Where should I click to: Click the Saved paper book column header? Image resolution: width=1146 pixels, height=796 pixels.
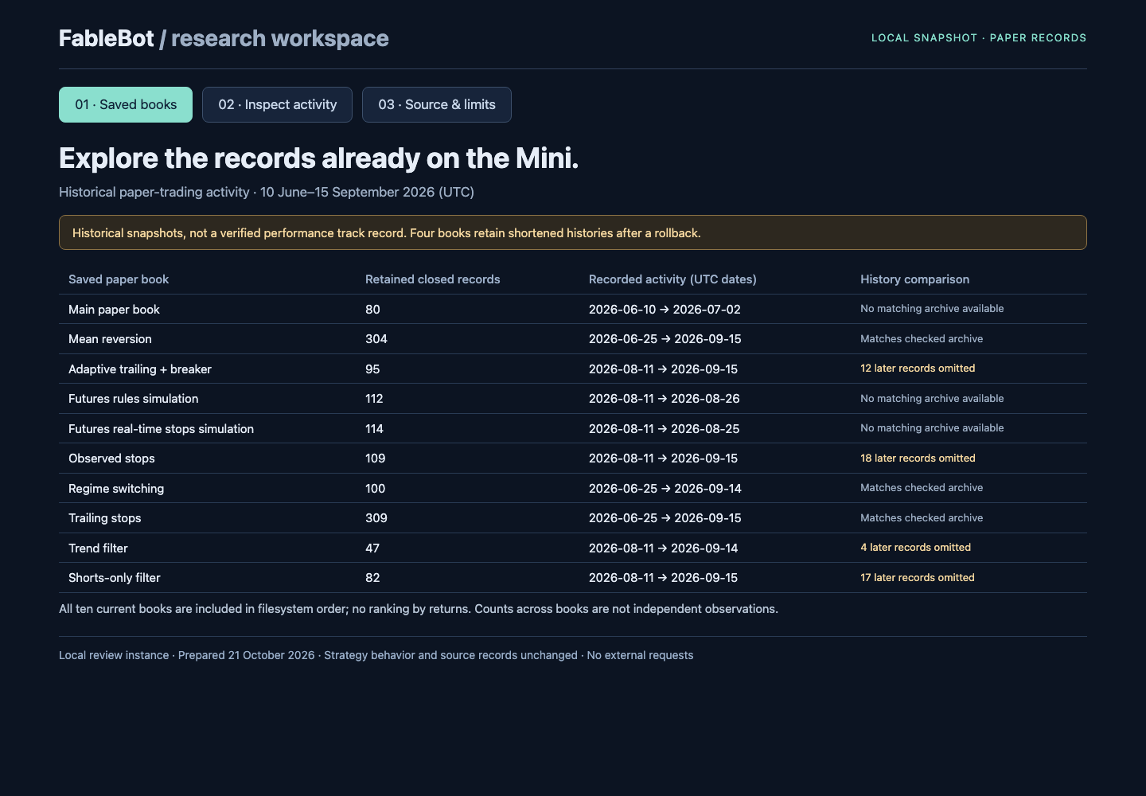pyautogui.click(x=119, y=279)
